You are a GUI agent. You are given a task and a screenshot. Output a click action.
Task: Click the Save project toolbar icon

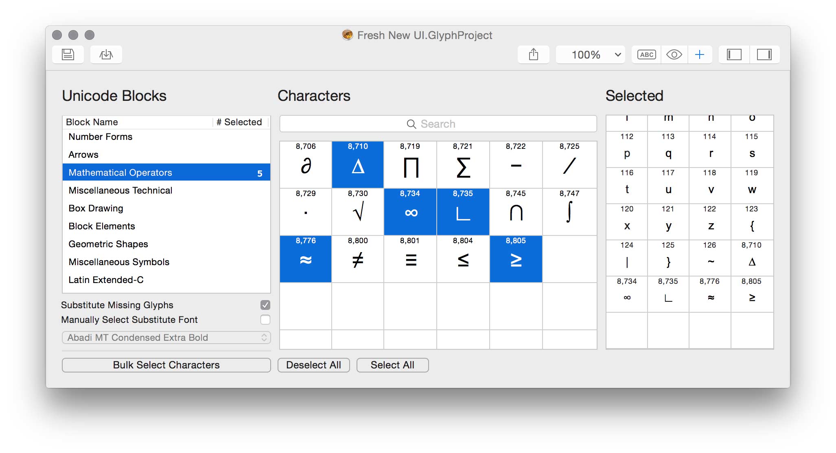click(x=68, y=54)
